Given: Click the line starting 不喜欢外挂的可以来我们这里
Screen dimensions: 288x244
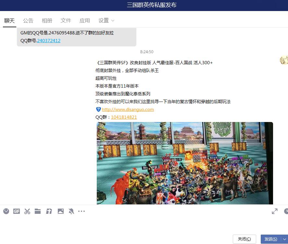Looking at the screenshot, I should (x=163, y=102).
